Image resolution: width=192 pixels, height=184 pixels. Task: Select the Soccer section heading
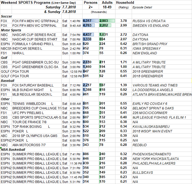click(x=6, y=16)
